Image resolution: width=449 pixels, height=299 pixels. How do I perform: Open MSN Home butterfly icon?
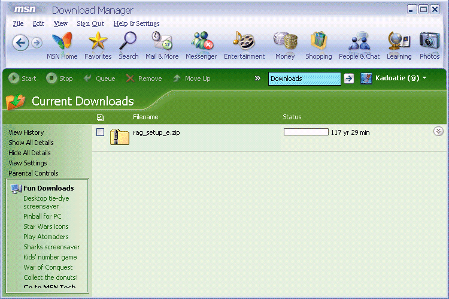point(62,41)
